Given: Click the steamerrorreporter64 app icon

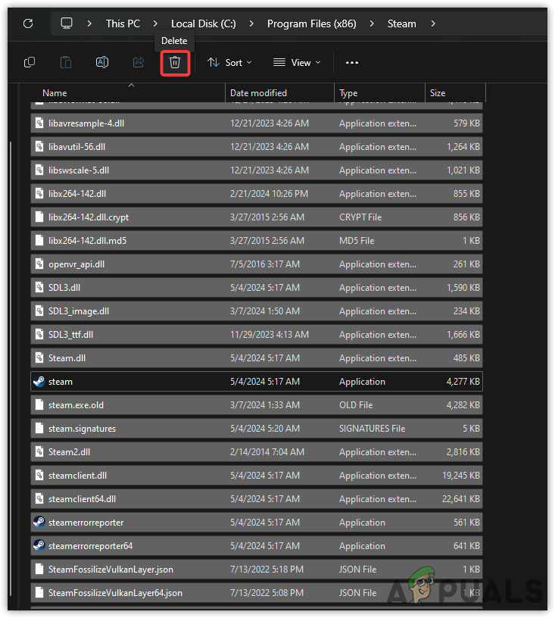Looking at the screenshot, I should pos(39,546).
